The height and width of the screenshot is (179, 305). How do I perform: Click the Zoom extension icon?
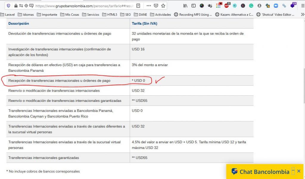coord(276,6)
